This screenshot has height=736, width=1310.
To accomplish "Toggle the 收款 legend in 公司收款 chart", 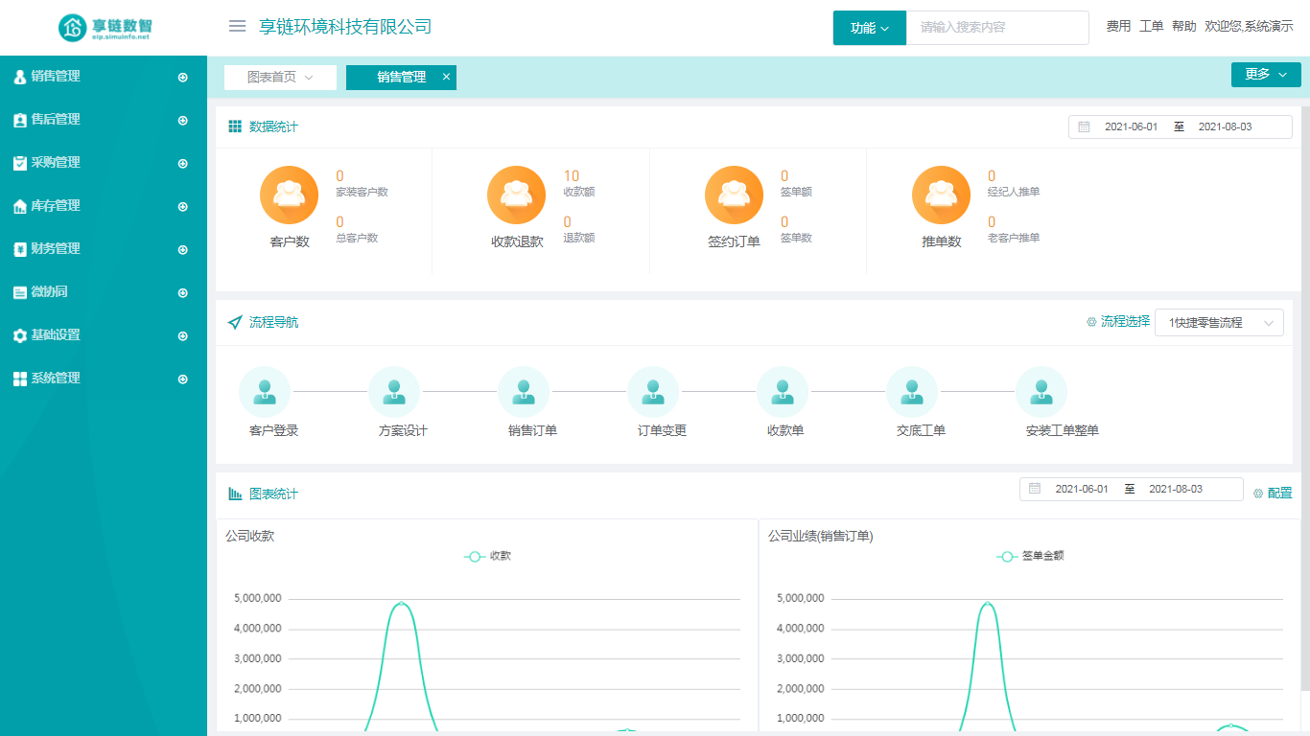I will (x=488, y=556).
